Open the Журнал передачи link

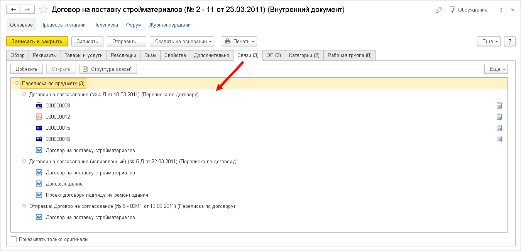point(170,24)
